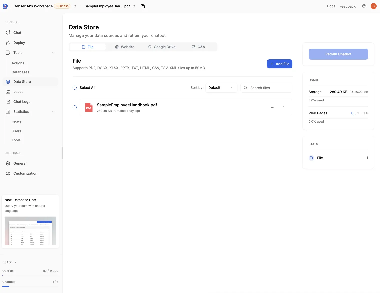Image resolution: width=380 pixels, height=293 pixels.
Task: Click the Leads icon in sidebar
Action: coord(8,92)
